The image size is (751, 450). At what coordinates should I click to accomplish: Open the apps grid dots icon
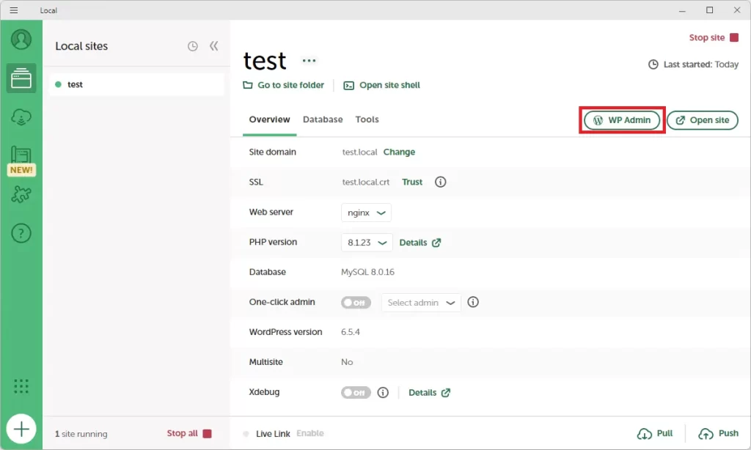coord(21,386)
